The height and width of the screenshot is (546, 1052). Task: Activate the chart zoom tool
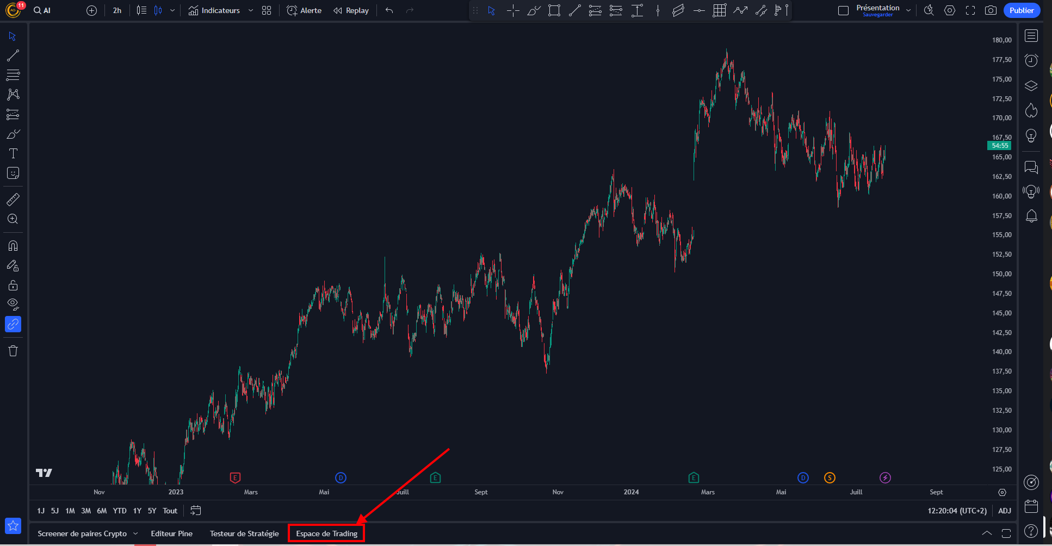pos(13,219)
